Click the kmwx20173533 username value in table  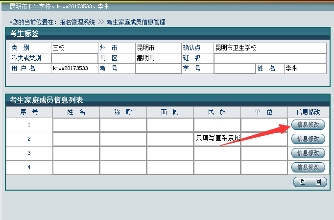point(71,68)
